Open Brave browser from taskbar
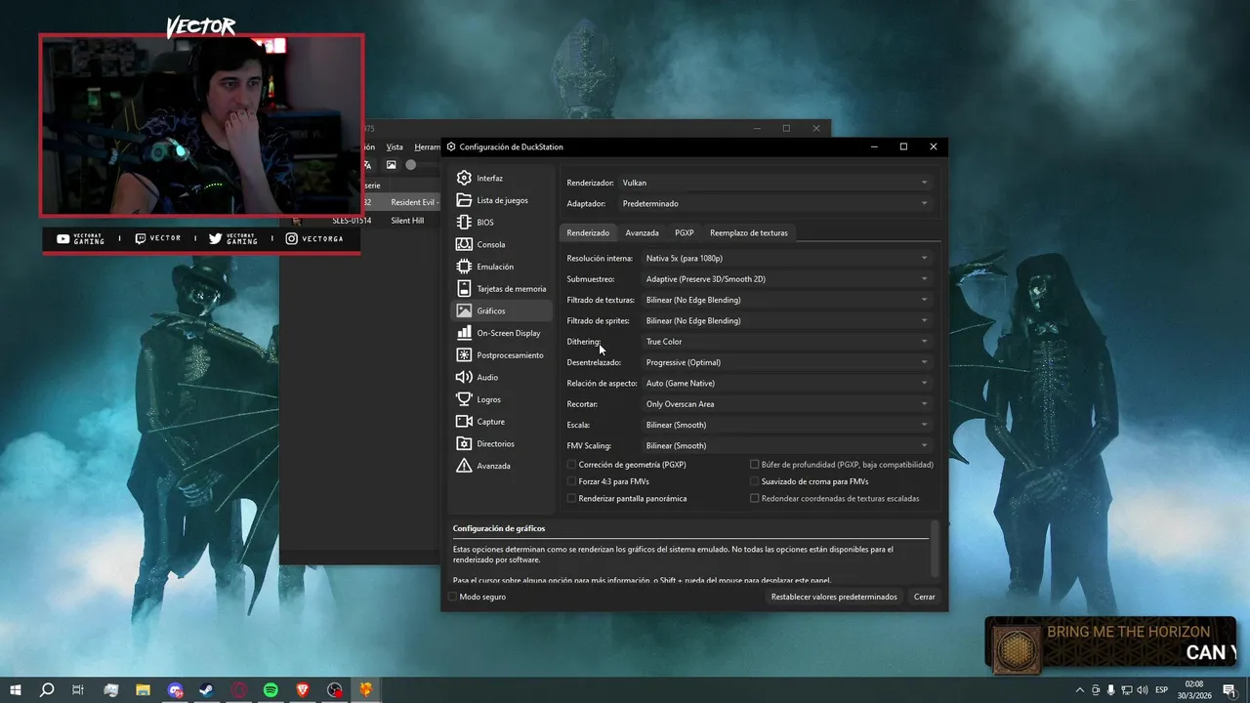The image size is (1250, 703). (x=303, y=690)
